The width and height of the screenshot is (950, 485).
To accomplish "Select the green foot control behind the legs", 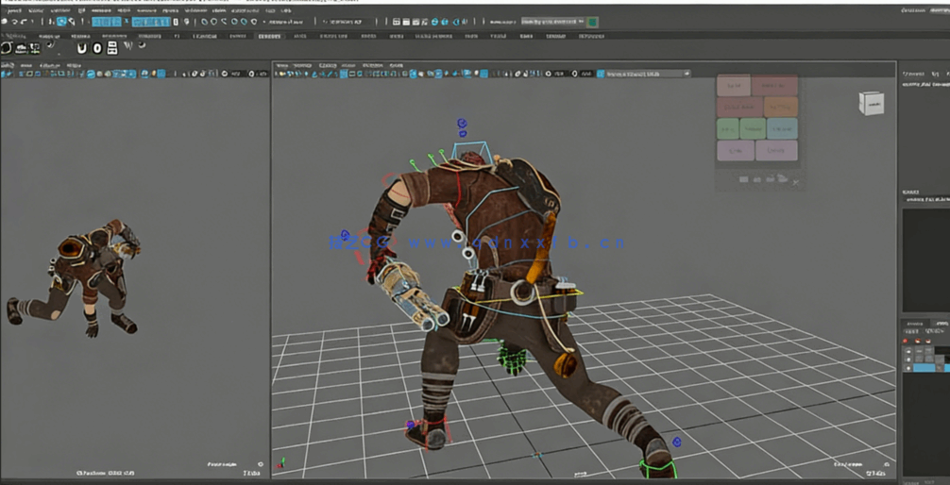I will tap(511, 359).
